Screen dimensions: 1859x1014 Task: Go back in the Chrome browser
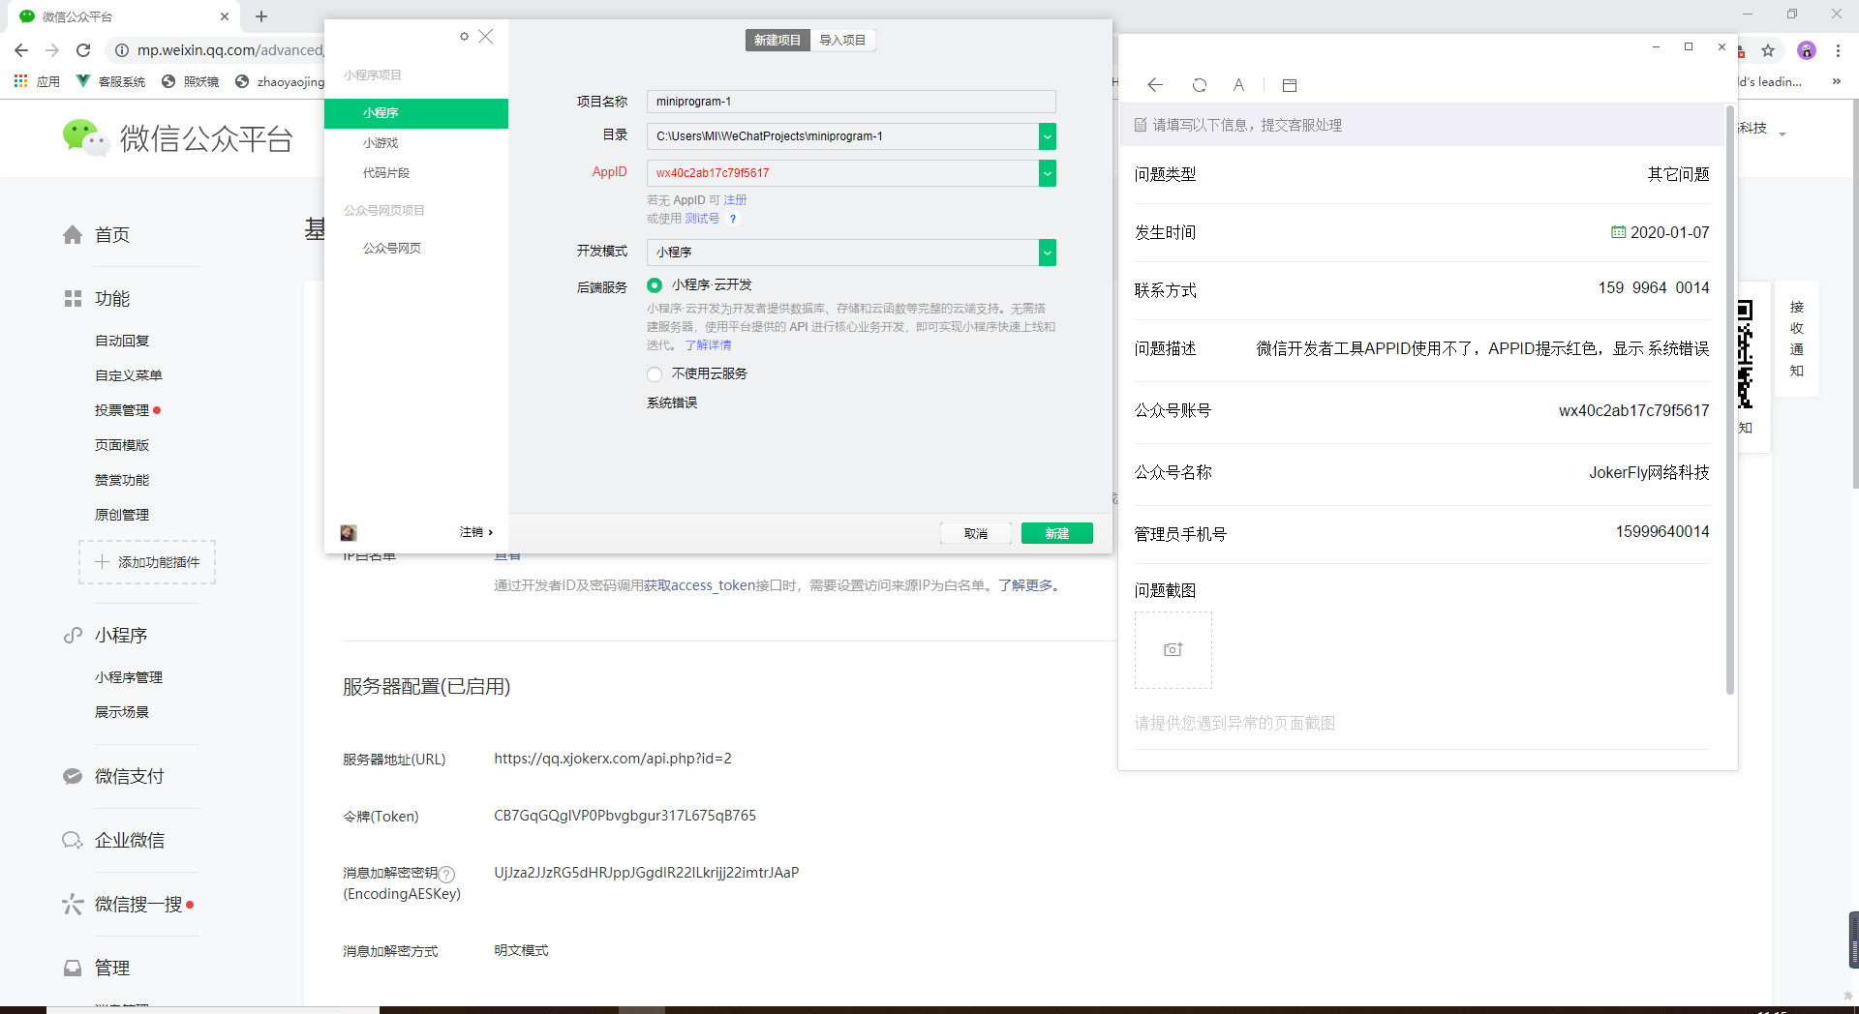[x=21, y=50]
